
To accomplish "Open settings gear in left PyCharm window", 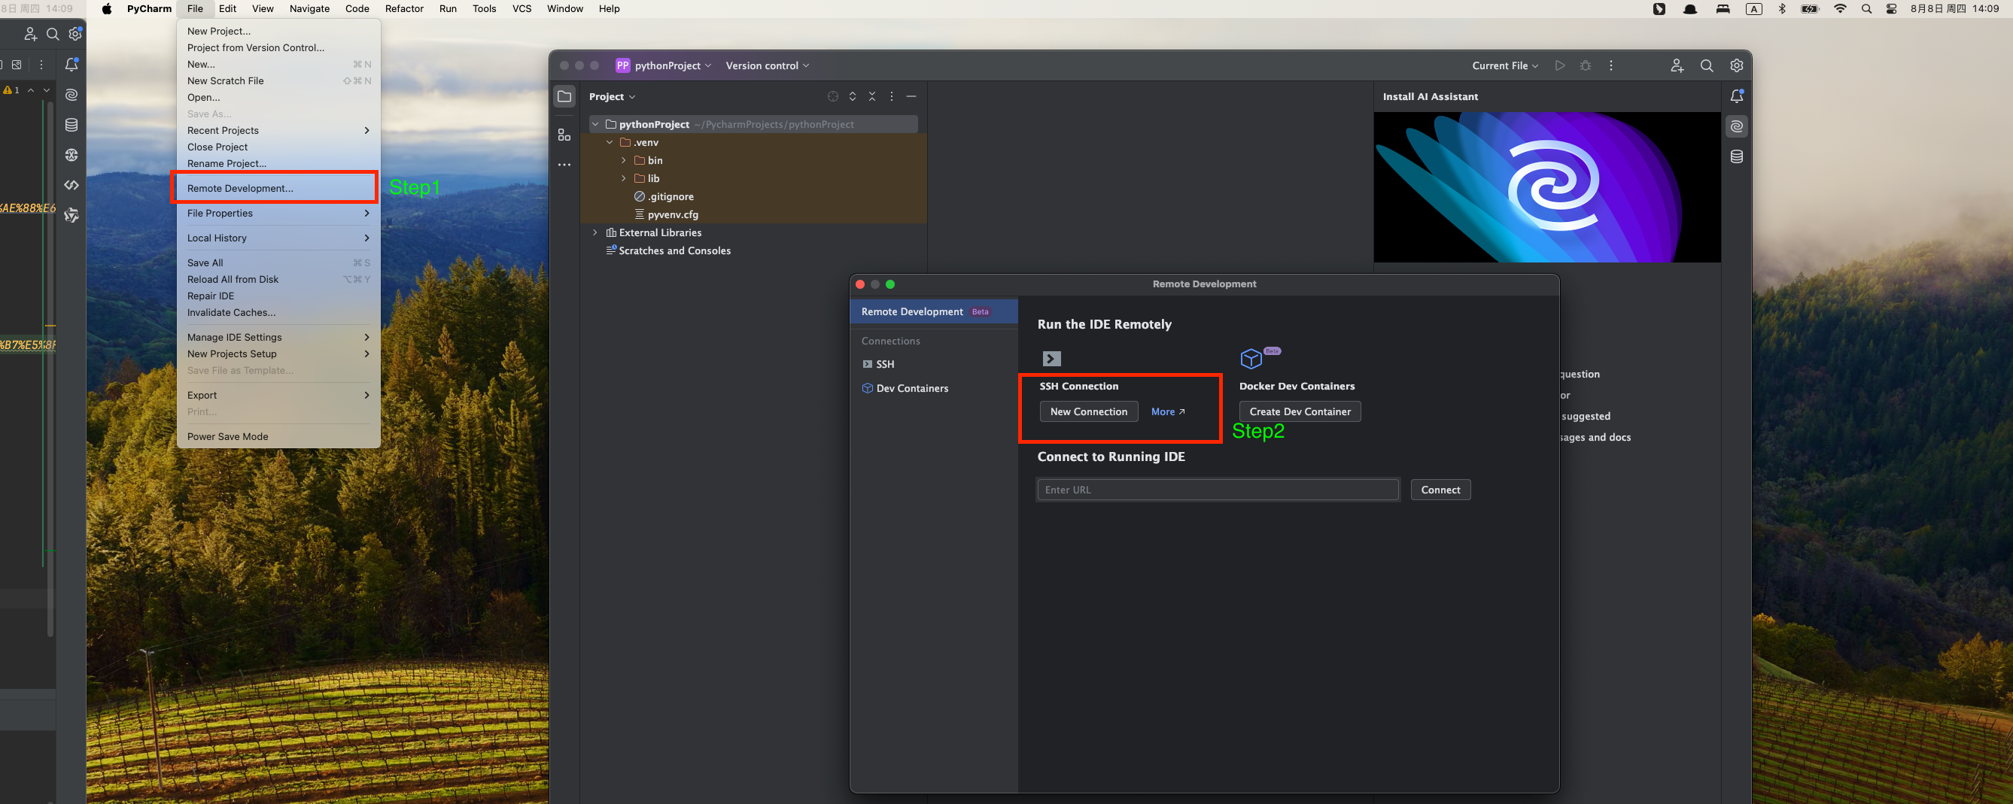I will pos(75,34).
